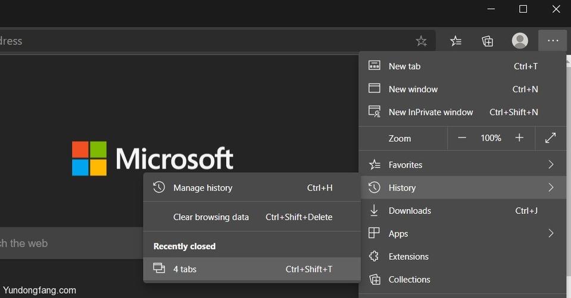571x298 pixels.
Task: Expand the Favorites submenu chevron
Action: click(551, 164)
